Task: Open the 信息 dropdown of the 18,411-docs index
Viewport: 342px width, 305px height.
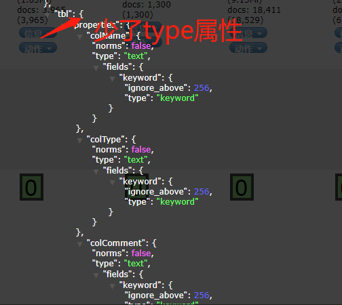Action: 248,33
